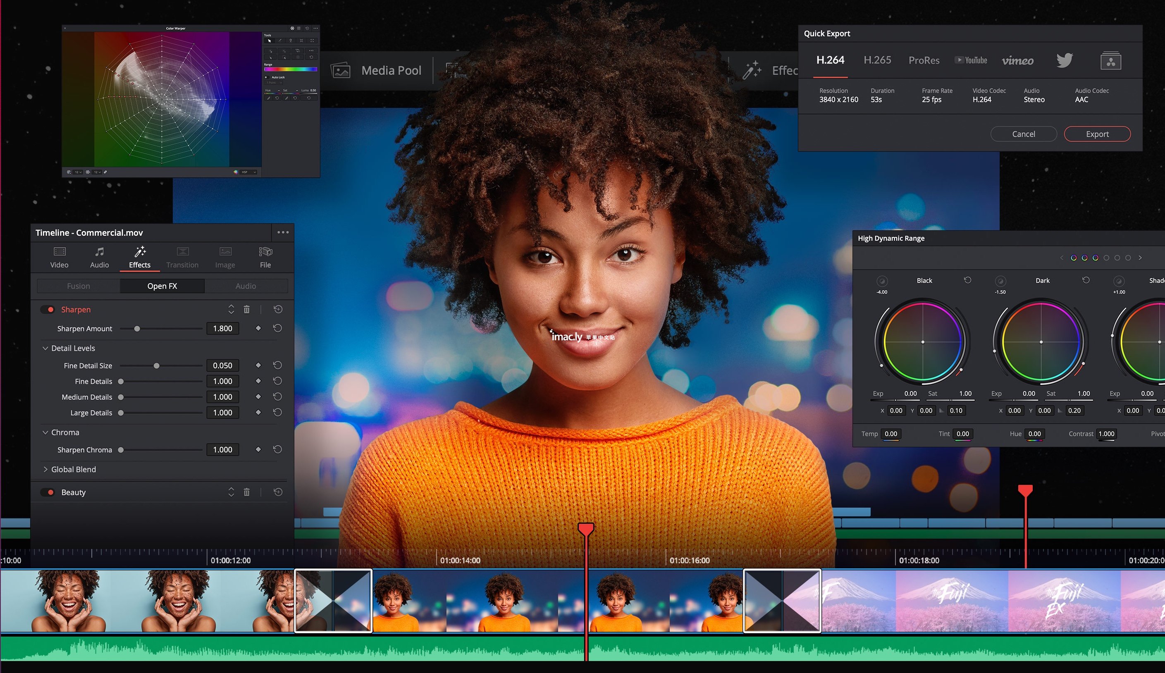Disable the Sharpen effect toggle
This screenshot has width=1165, height=673.
(48, 309)
